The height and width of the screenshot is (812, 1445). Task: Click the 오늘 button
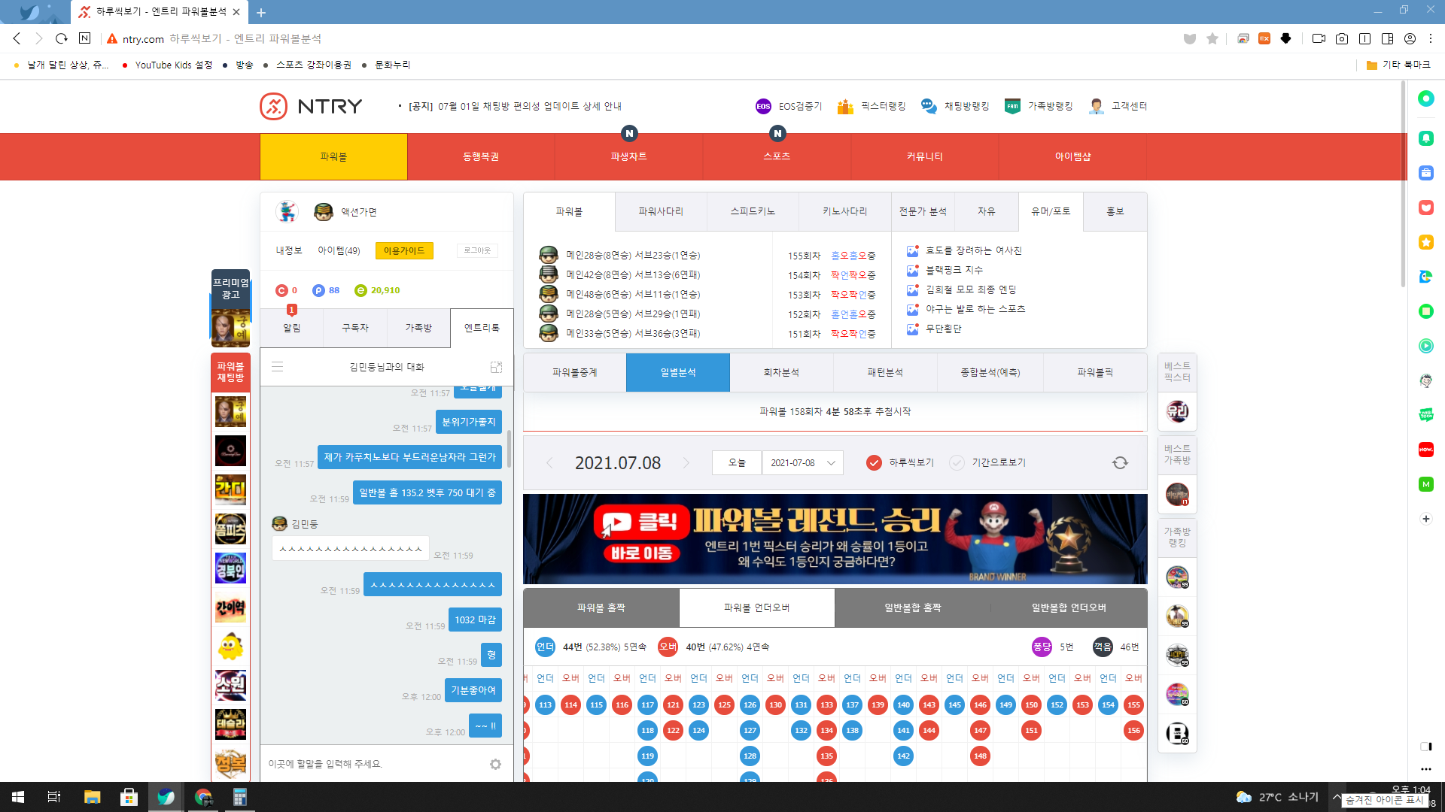click(x=736, y=462)
